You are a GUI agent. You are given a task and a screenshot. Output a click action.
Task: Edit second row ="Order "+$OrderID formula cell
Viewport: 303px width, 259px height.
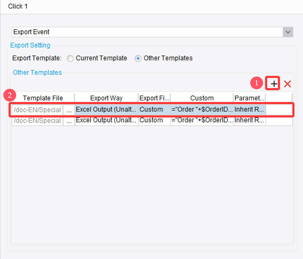point(202,120)
